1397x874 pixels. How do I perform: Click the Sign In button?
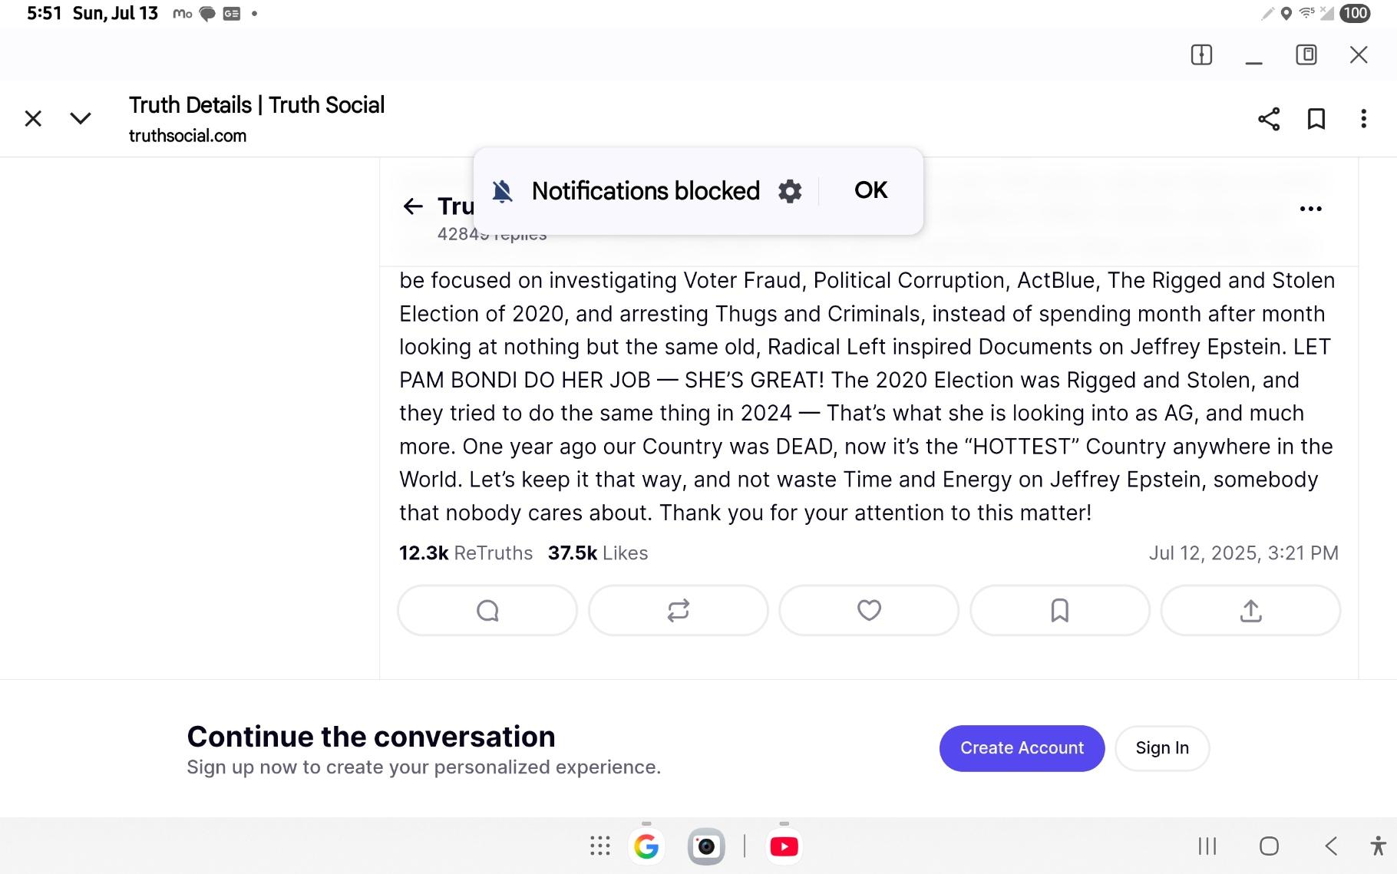(x=1161, y=748)
